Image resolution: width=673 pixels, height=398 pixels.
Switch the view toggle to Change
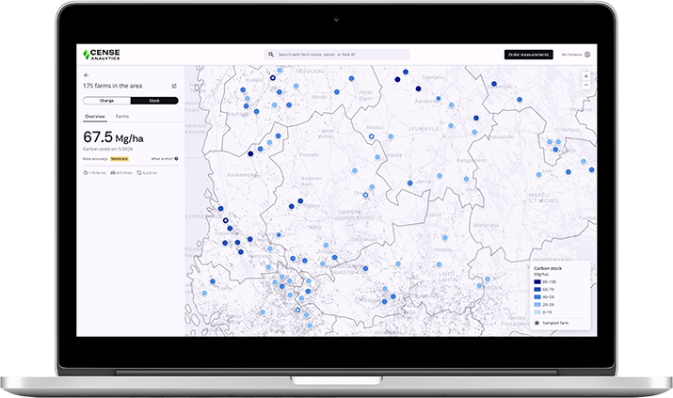click(x=106, y=100)
